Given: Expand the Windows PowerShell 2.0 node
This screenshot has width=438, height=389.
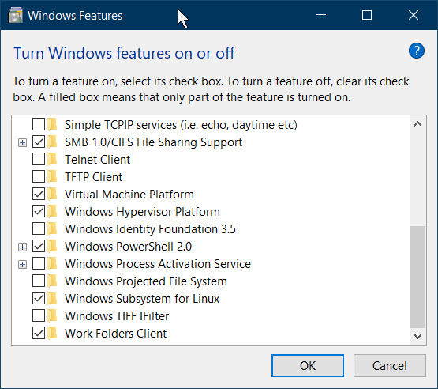Looking at the screenshot, I should (22, 247).
